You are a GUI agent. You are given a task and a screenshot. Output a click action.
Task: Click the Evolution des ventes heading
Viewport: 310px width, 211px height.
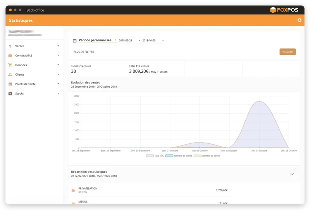(x=85, y=82)
